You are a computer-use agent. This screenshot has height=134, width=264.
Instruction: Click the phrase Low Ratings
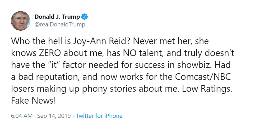pyautogui.click(x=207, y=89)
